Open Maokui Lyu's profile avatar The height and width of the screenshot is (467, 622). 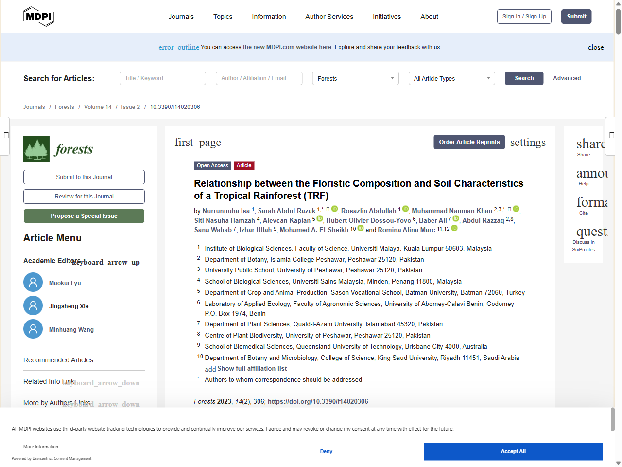coord(33,283)
